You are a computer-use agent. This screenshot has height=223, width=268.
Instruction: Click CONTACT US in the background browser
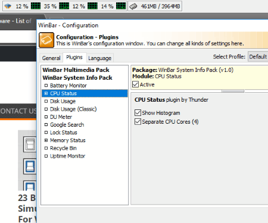tap(18, 111)
